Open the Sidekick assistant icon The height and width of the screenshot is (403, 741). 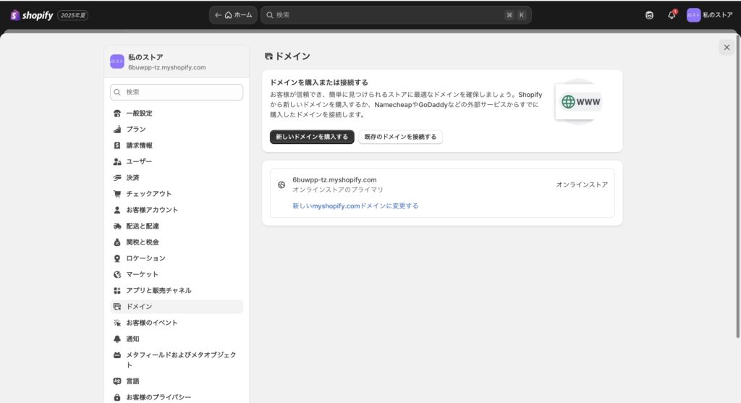(649, 15)
